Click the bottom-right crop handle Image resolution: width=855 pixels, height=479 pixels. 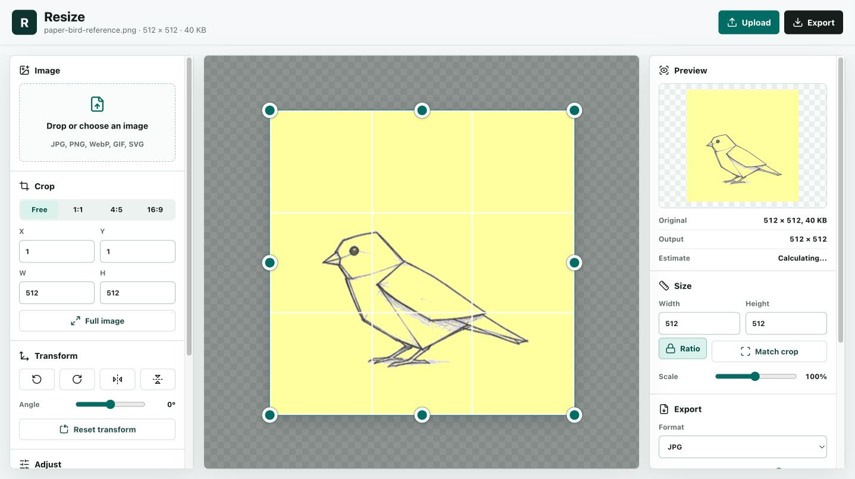coord(574,415)
